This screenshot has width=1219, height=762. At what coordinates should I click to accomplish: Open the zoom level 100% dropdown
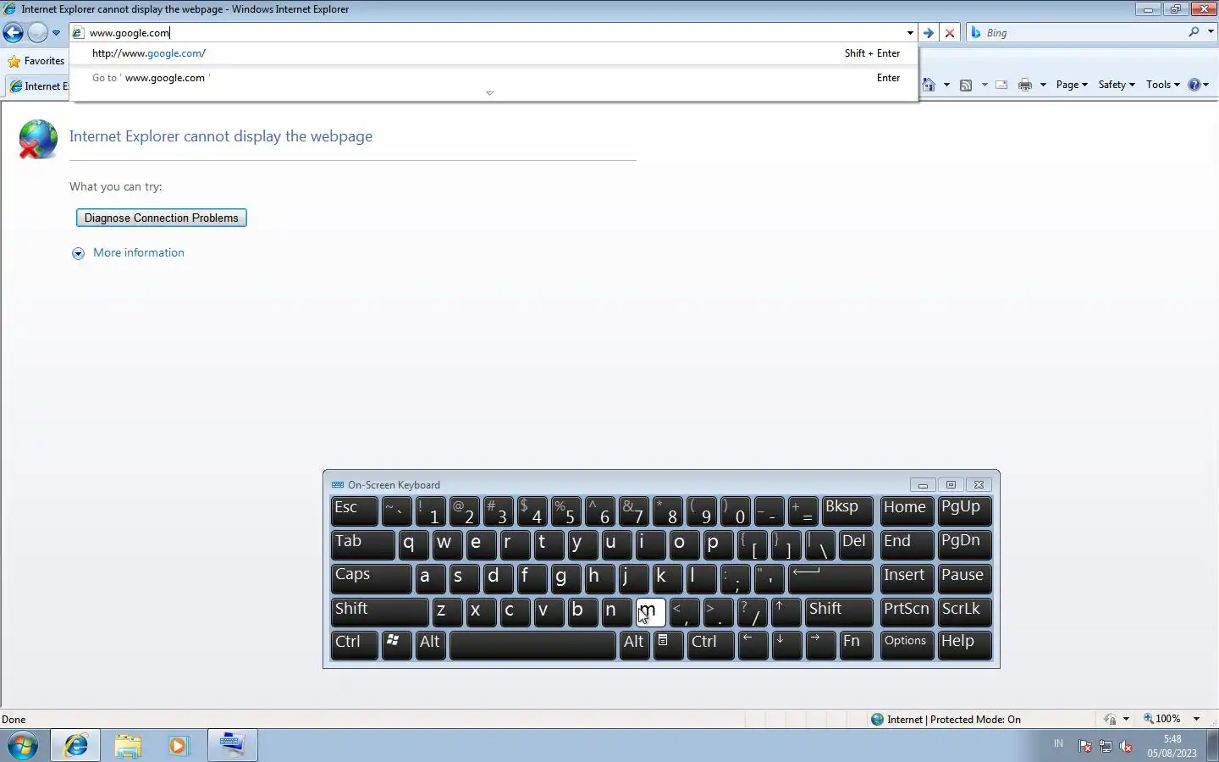tap(1196, 719)
